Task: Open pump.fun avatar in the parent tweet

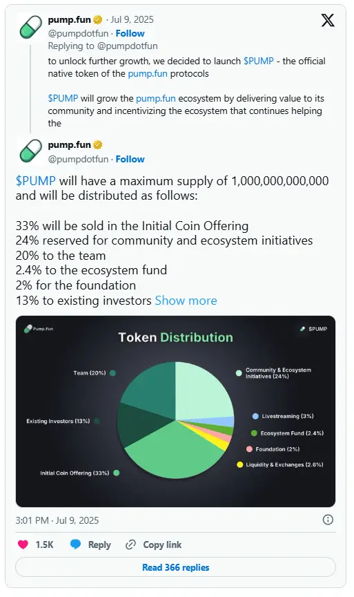Action: click(x=30, y=27)
